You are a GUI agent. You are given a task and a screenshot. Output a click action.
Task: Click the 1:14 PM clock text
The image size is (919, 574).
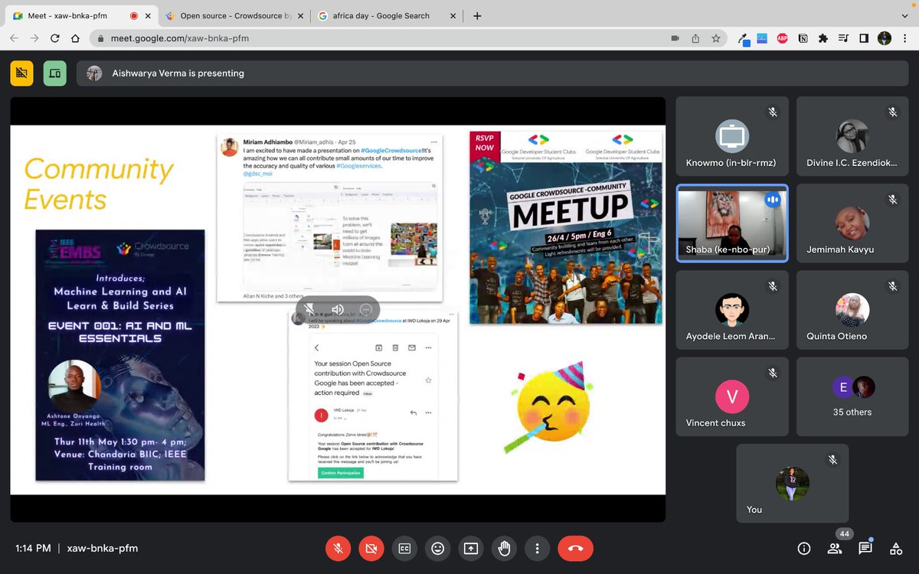[x=33, y=548]
